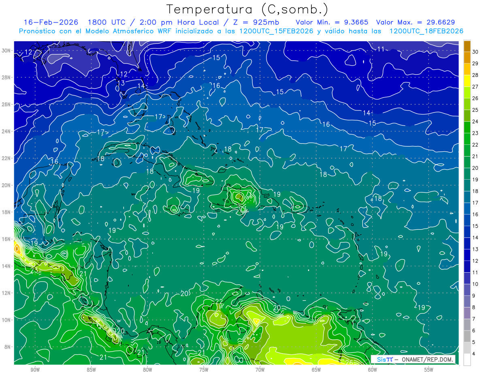Click the colorbar label "17"
The image size is (486, 375).
point(475,203)
